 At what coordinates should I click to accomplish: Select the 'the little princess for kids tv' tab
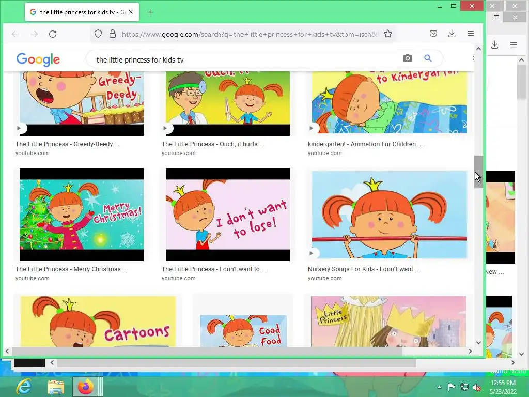pyautogui.click(x=82, y=12)
